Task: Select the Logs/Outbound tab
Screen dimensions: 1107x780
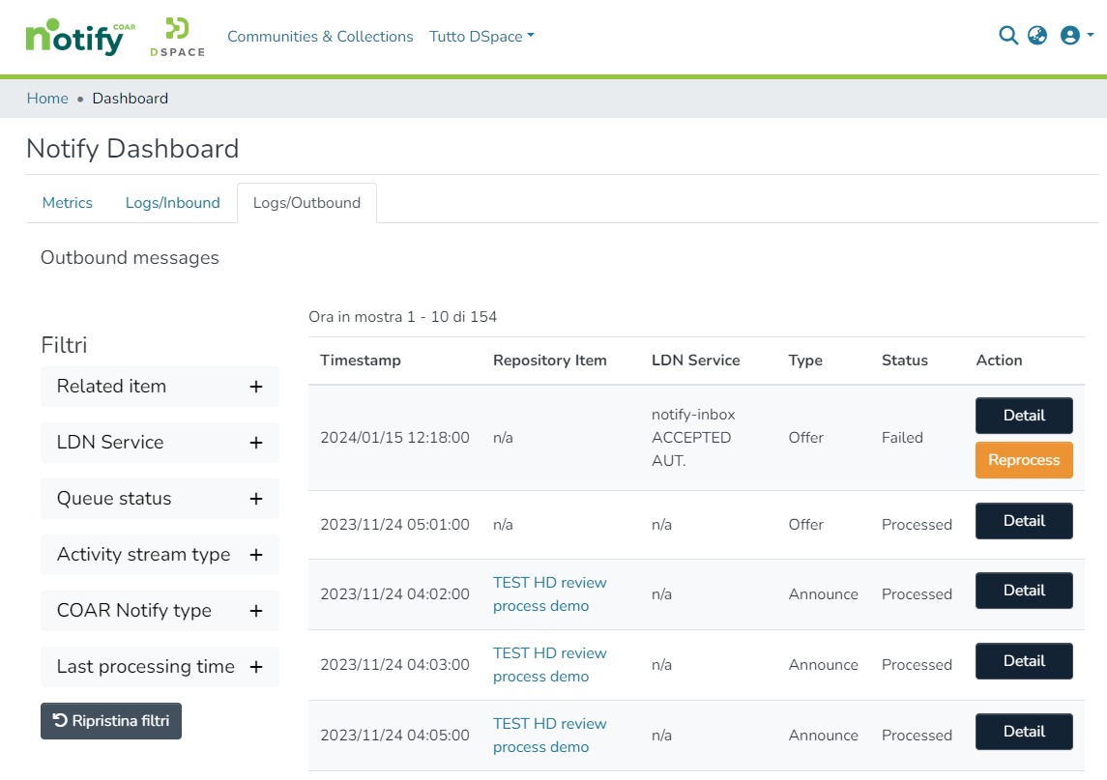Action: [306, 203]
